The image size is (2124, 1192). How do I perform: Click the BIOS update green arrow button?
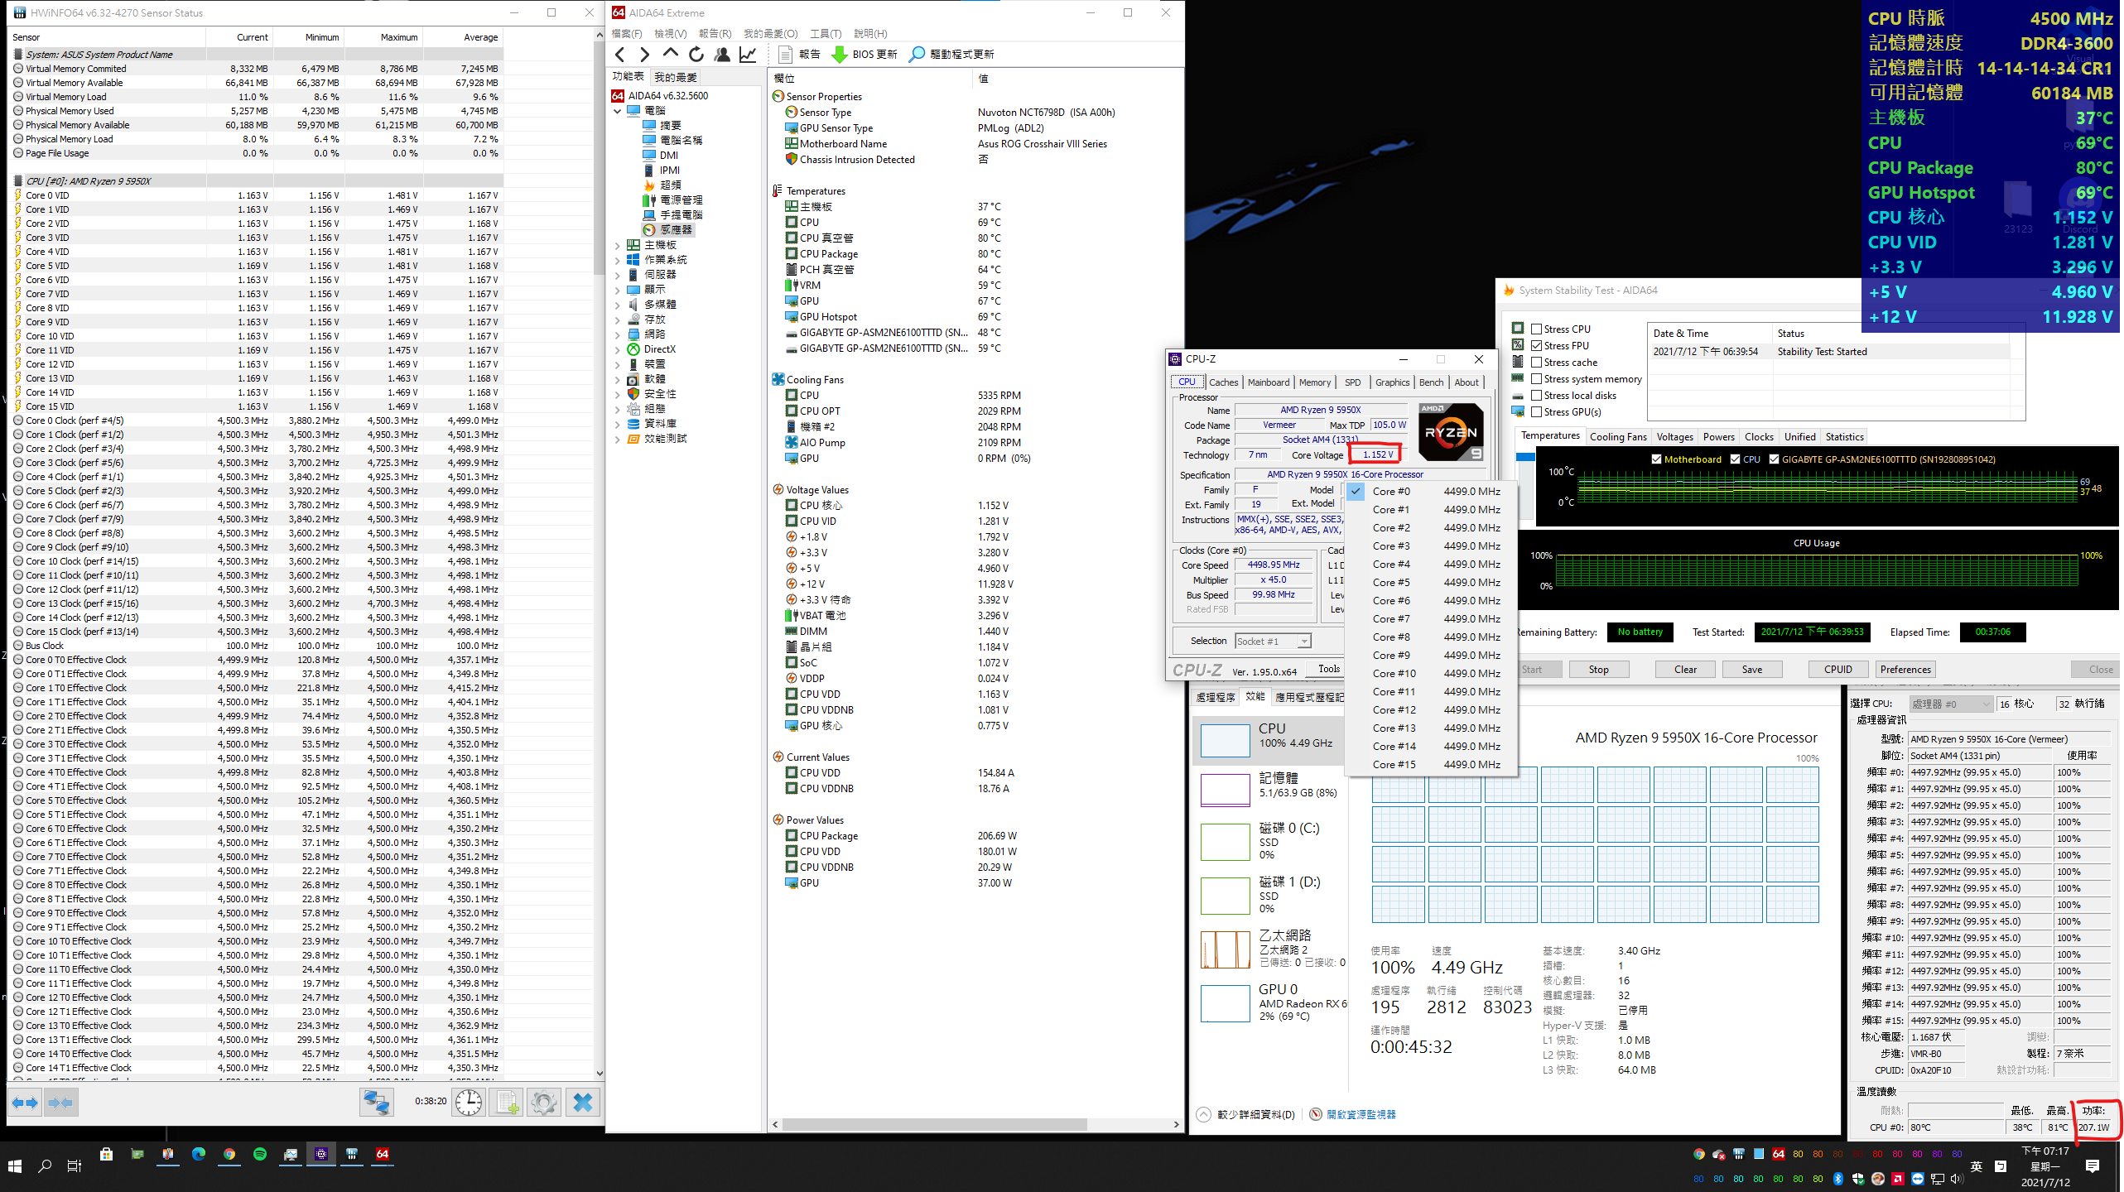(x=865, y=55)
